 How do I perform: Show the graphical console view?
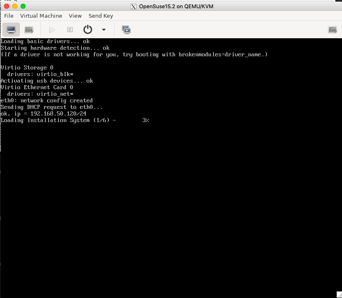[x=11, y=30]
